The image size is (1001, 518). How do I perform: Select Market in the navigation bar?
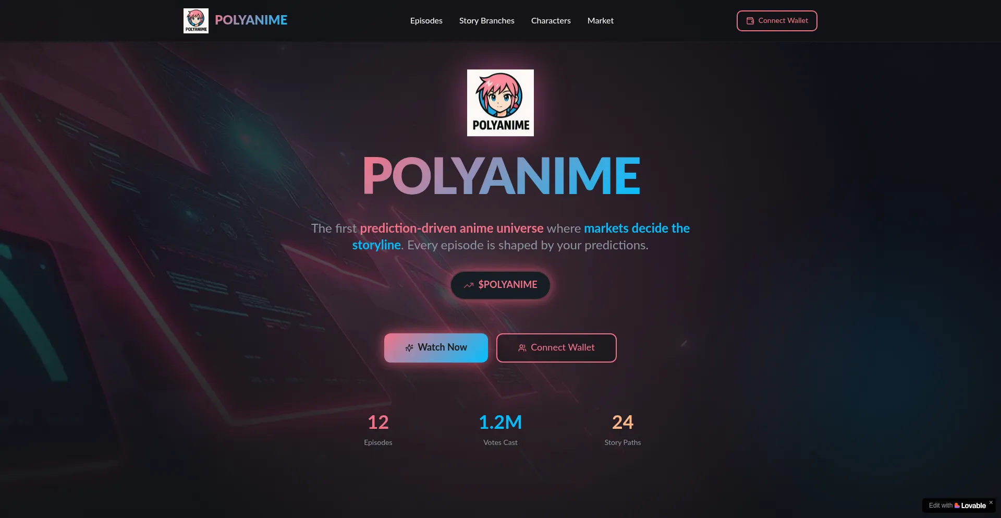(x=600, y=21)
